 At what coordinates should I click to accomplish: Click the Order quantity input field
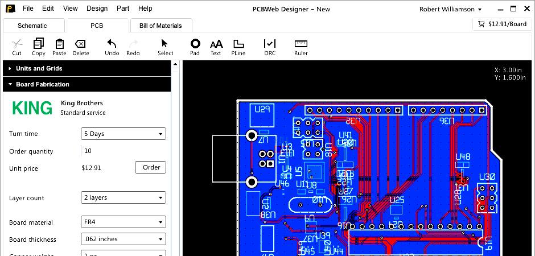click(x=124, y=151)
